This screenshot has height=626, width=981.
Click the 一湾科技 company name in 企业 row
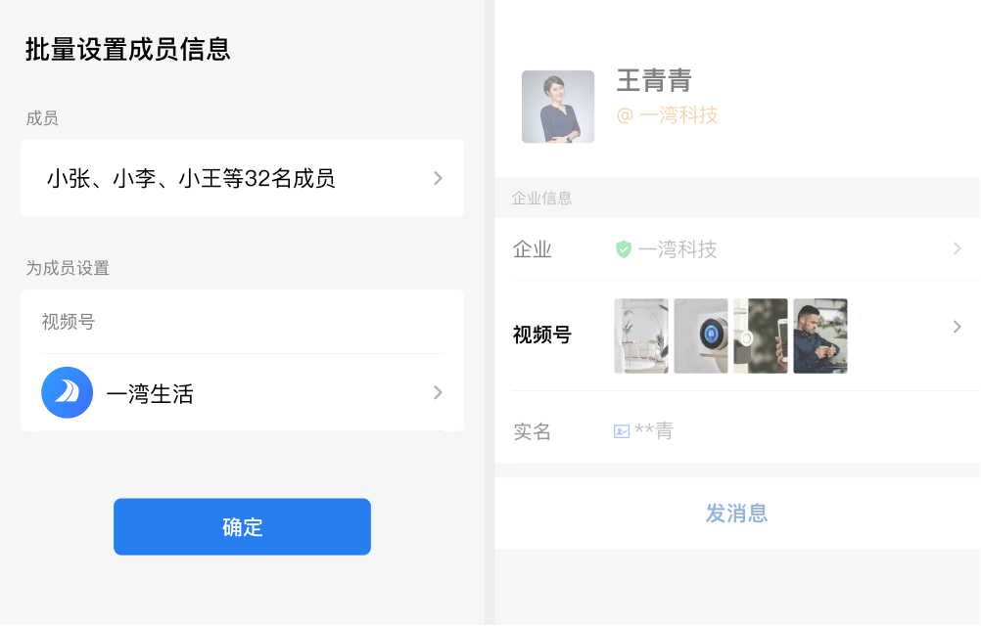point(677,249)
